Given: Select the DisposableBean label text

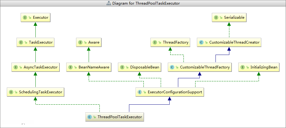Looking at the screenshot, I should click(x=145, y=67).
